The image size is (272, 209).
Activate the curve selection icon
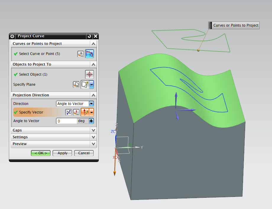coord(90,54)
